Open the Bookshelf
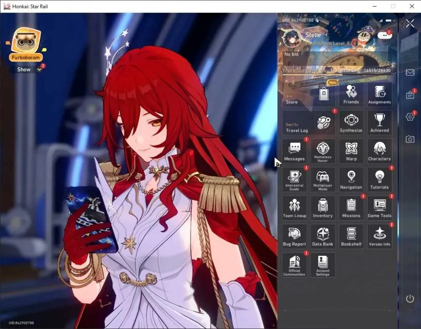421x329 pixels. click(x=351, y=237)
